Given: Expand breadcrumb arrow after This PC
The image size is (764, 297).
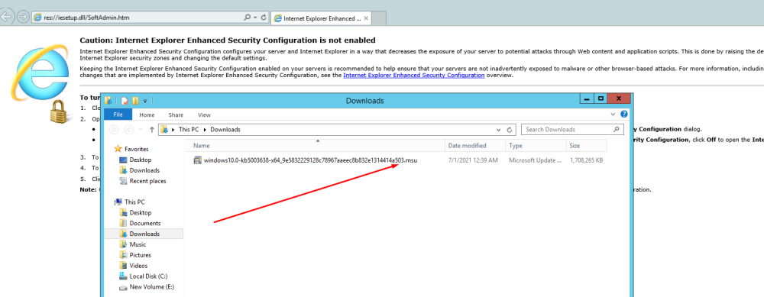Looking at the screenshot, I should [205, 130].
